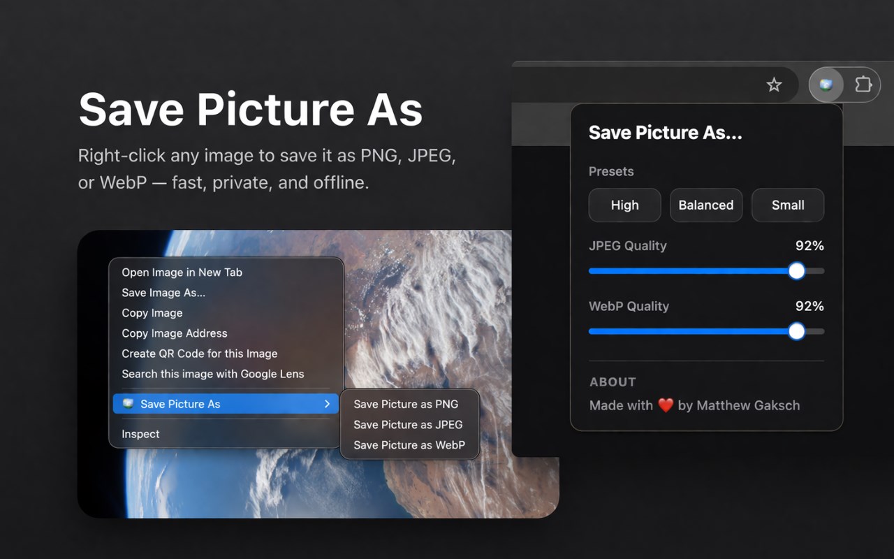Choose the Balanced preset
Viewport: 894px width, 559px height.
point(705,205)
